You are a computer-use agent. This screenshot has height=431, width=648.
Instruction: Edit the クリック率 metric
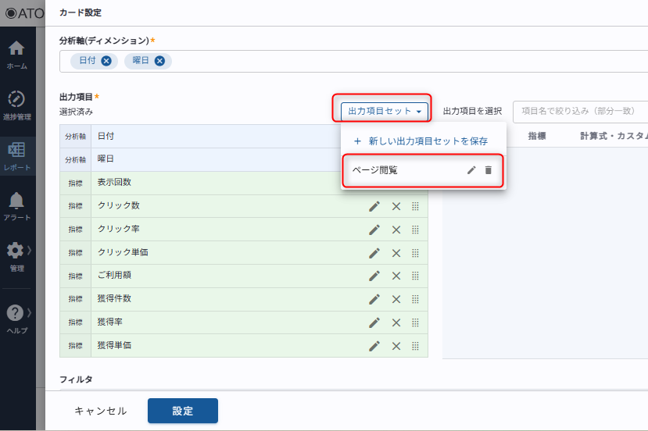coord(374,230)
